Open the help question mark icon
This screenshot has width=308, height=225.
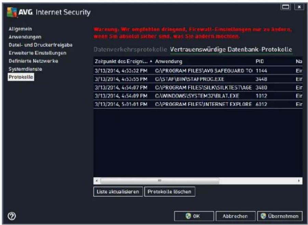click(x=12, y=216)
